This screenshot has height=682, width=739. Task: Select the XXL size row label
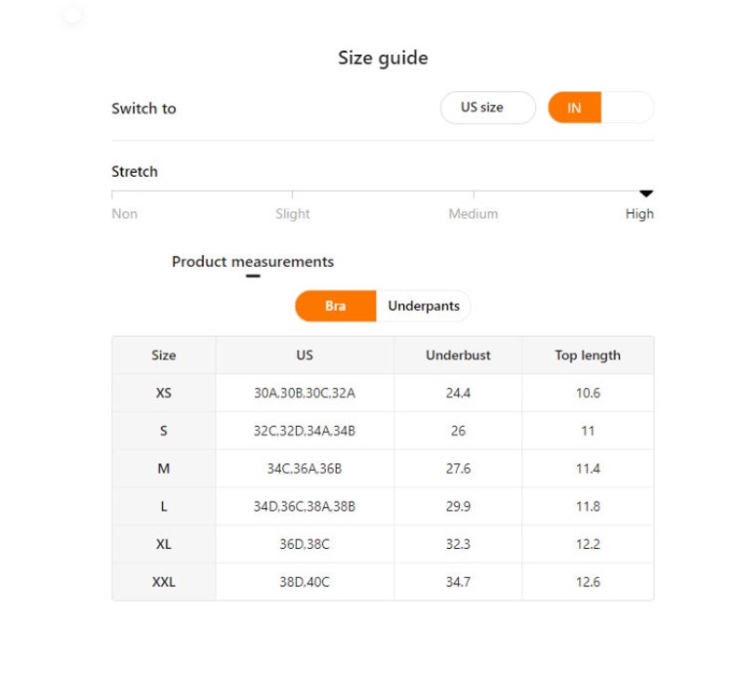tap(164, 582)
